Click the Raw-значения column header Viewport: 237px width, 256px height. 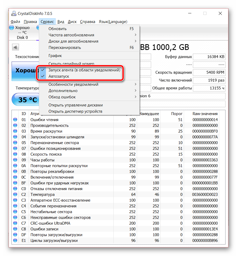(205, 114)
